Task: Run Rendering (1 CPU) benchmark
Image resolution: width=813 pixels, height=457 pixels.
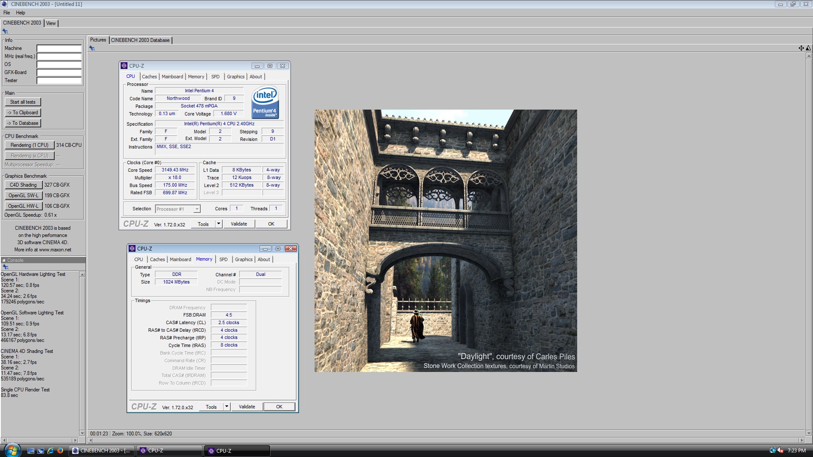Action: (x=30, y=145)
